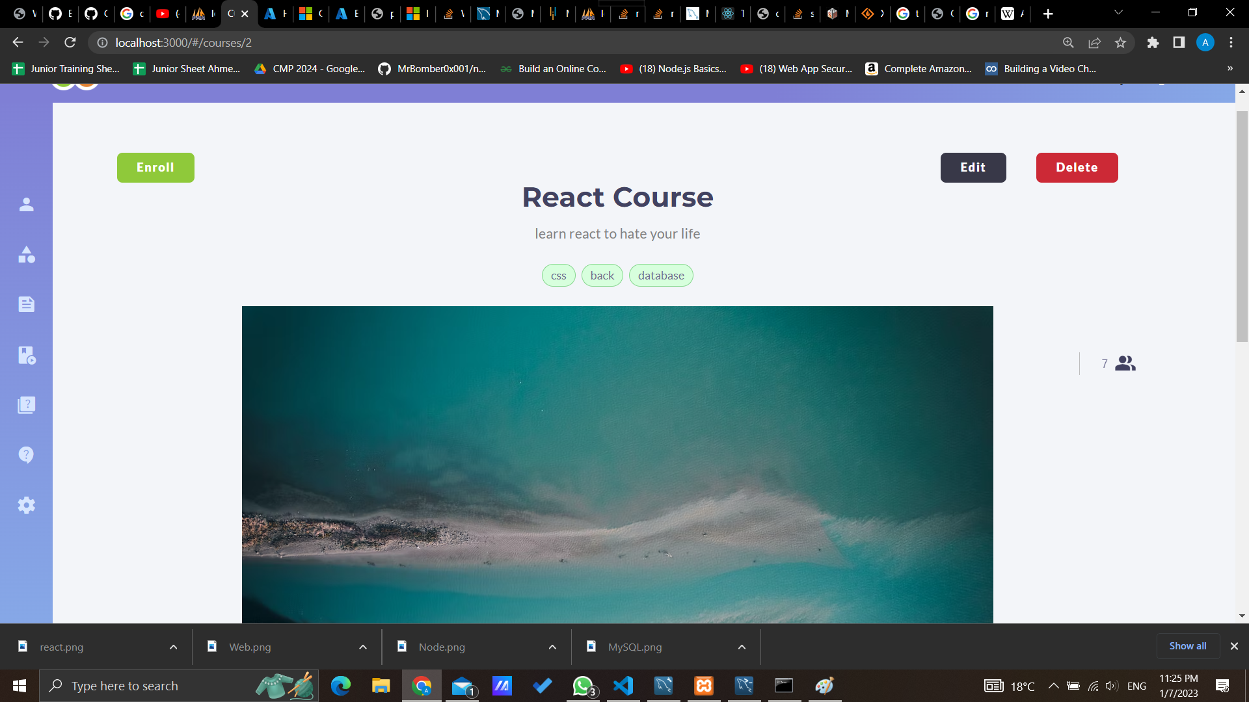The width and height of the screenshot is (1249, 702).
Task: Click the enrolled students people icon
Action: tap(1125, 363)
